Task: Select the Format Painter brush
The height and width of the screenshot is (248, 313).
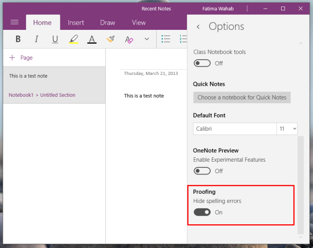Action: point(110,39)
